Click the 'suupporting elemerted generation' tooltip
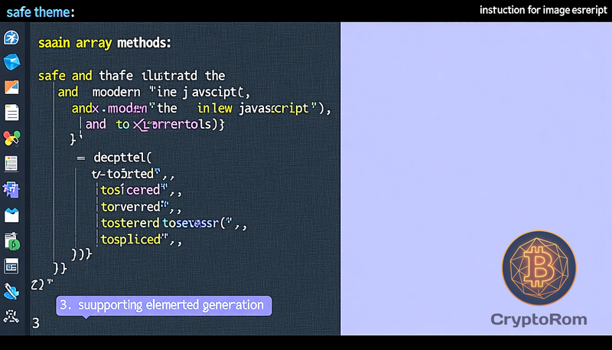The width and height of the screenshot is (612, 350). 164,305
